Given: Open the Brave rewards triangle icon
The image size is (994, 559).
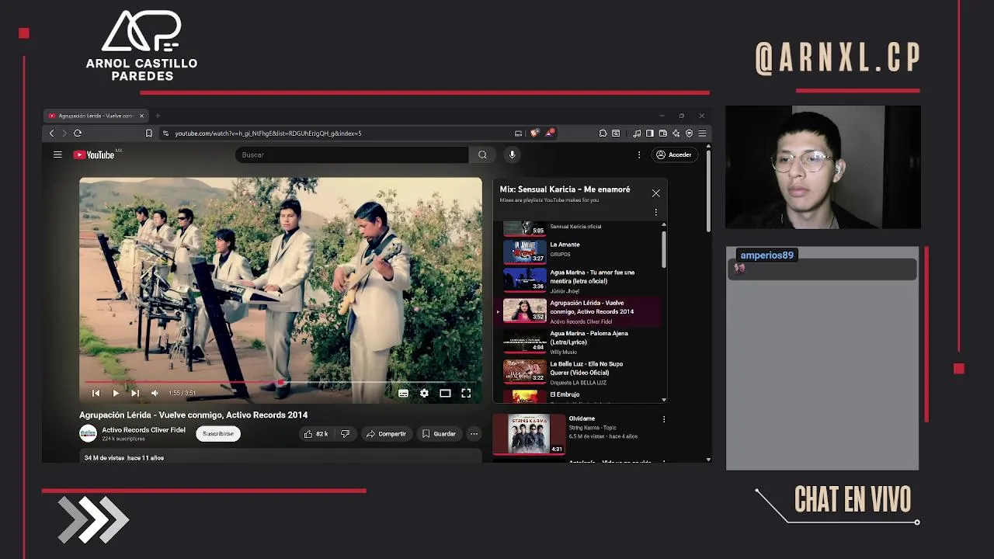Looking at the screenshot, I should (x=549, y=133).
